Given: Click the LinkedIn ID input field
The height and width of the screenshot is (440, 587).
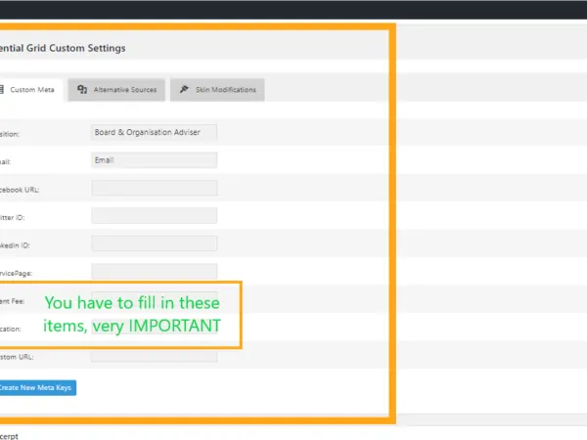Looking at the screenshot, I should pyautogui.click(x=155, y=243).
